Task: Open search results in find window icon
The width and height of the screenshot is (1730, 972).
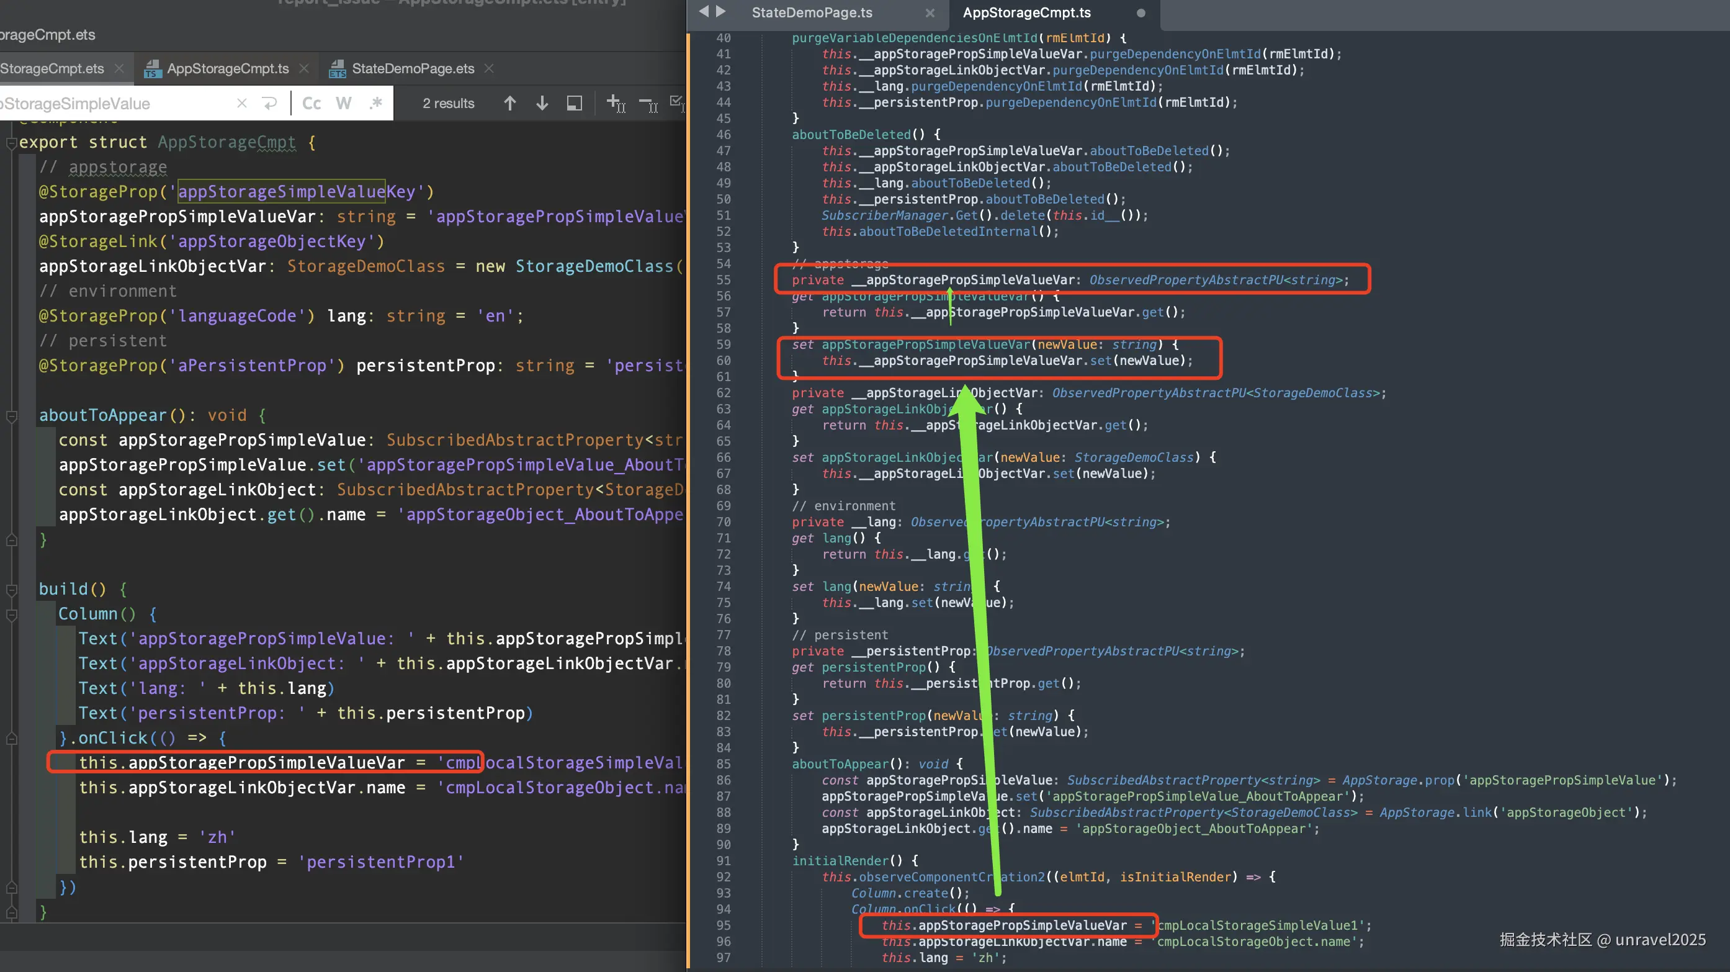Action: (x=574, y=104)
